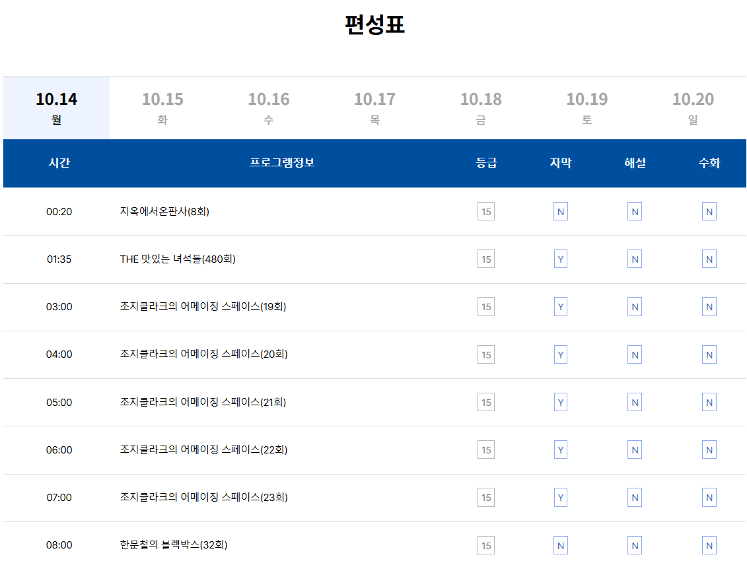Click the 15 rating badge for THE 맛있는 녀석들

coord(485,259)
